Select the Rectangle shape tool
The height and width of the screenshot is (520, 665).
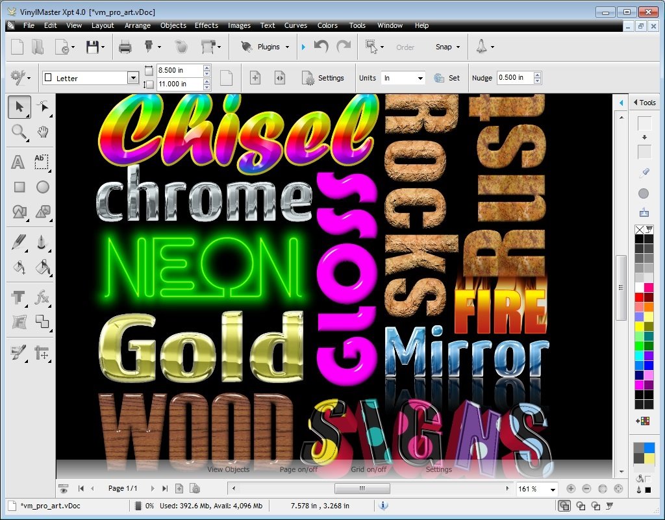[x=18, y=188]
